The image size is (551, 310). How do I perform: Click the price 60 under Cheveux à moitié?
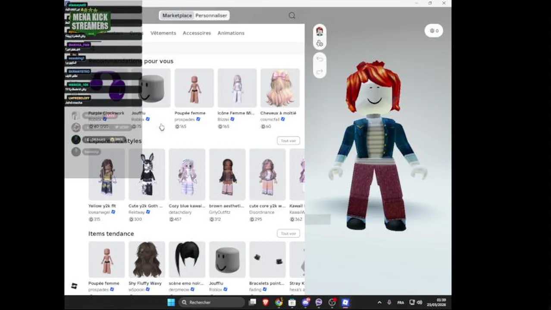click(x=266, y=127)
